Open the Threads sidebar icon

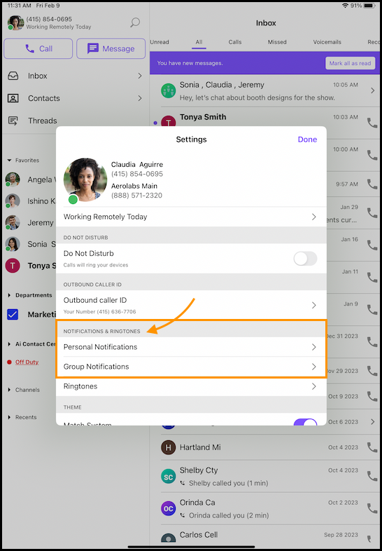click(x=13, y=121)
